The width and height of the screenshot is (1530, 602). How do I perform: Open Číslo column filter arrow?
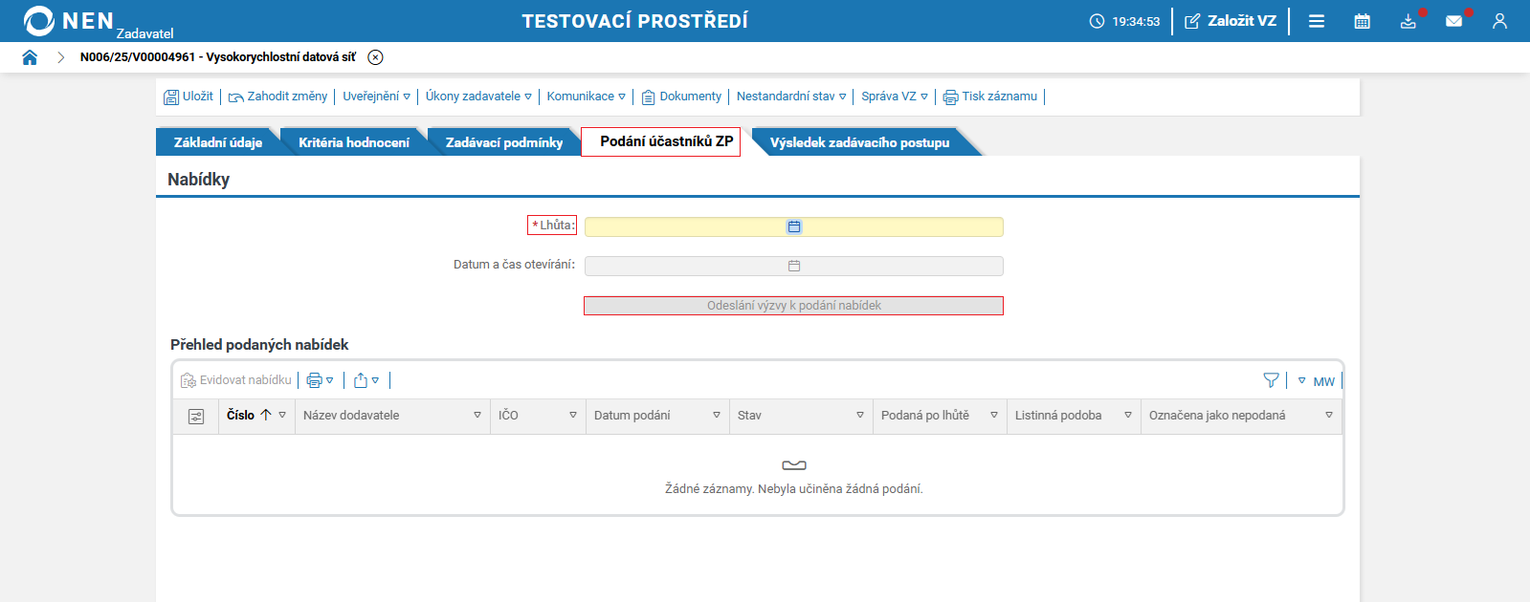282,415
